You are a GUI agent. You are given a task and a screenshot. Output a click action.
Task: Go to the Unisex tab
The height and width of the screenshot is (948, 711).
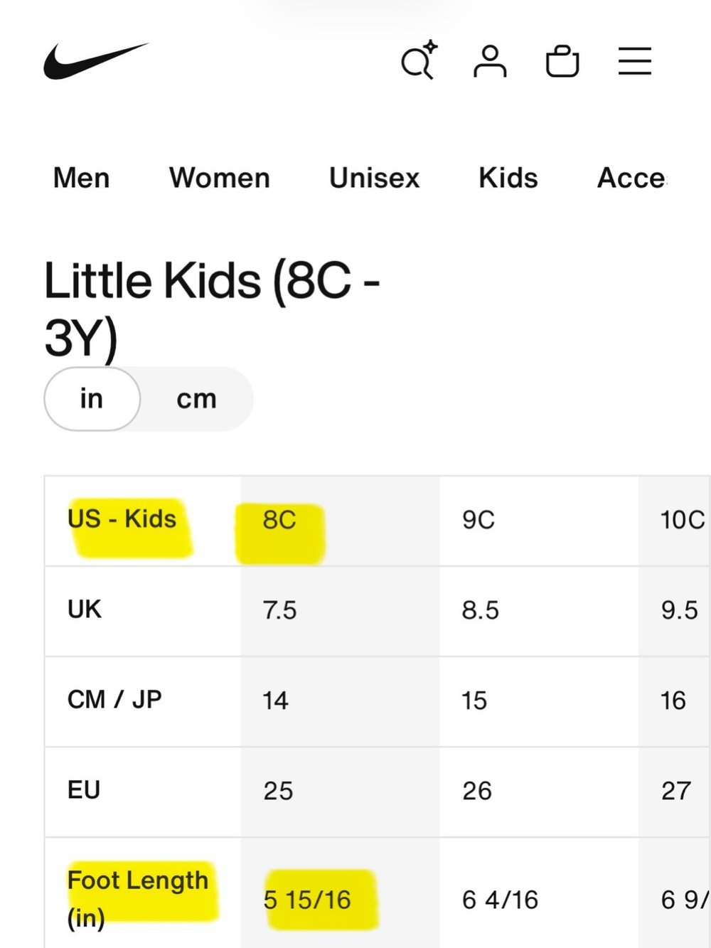pyautogui.click(x=375, y=178)
